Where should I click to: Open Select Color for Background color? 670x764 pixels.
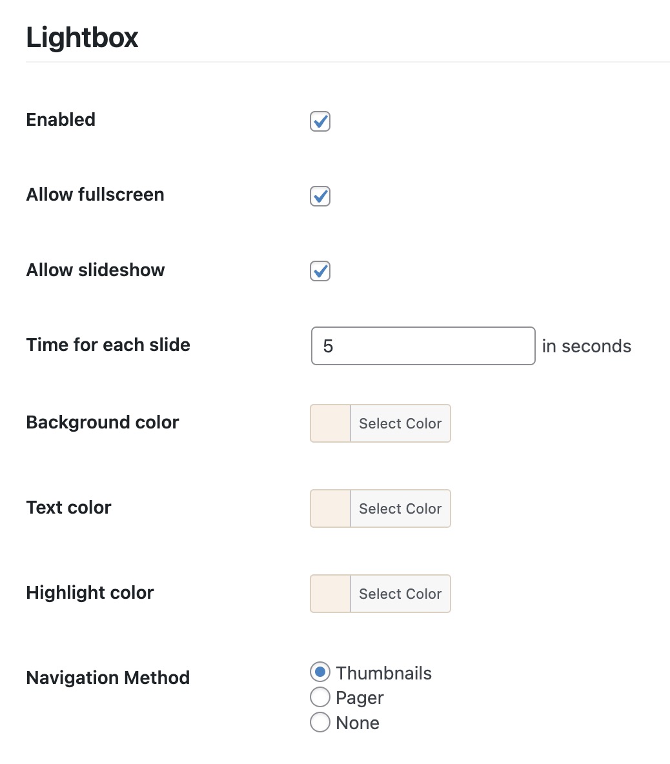[x=401, y=423]
